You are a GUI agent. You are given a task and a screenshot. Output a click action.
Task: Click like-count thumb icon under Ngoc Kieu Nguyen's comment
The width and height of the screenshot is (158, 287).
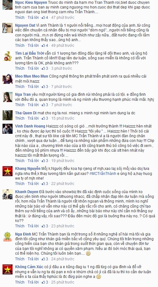coord(44,18)
